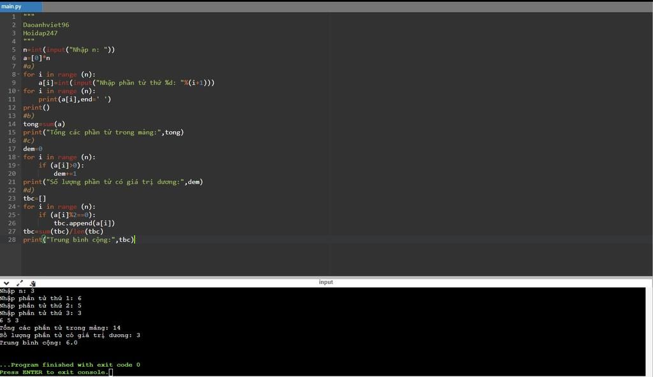Fold the if block on line 19
Viewport: 653px width, 377px height.
[18, 165]
